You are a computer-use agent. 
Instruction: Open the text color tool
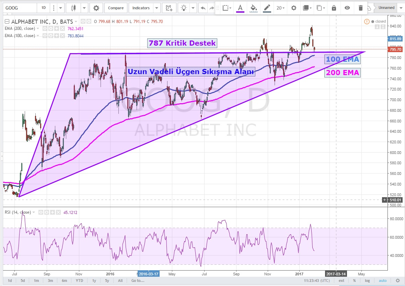coord(240,8)
